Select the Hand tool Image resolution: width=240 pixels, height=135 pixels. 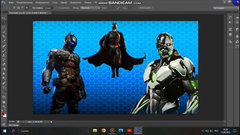pyautogui.click(x=4, y=102)
